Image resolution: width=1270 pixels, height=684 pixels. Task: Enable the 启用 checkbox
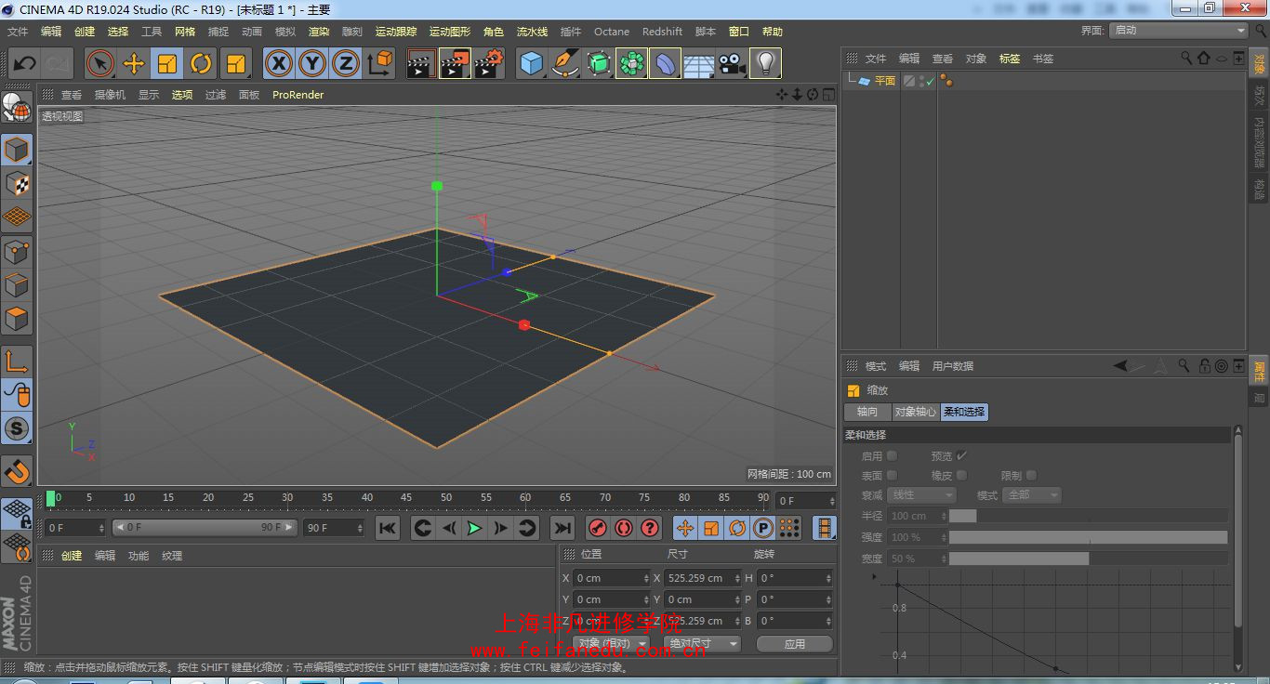coord(892,455)
